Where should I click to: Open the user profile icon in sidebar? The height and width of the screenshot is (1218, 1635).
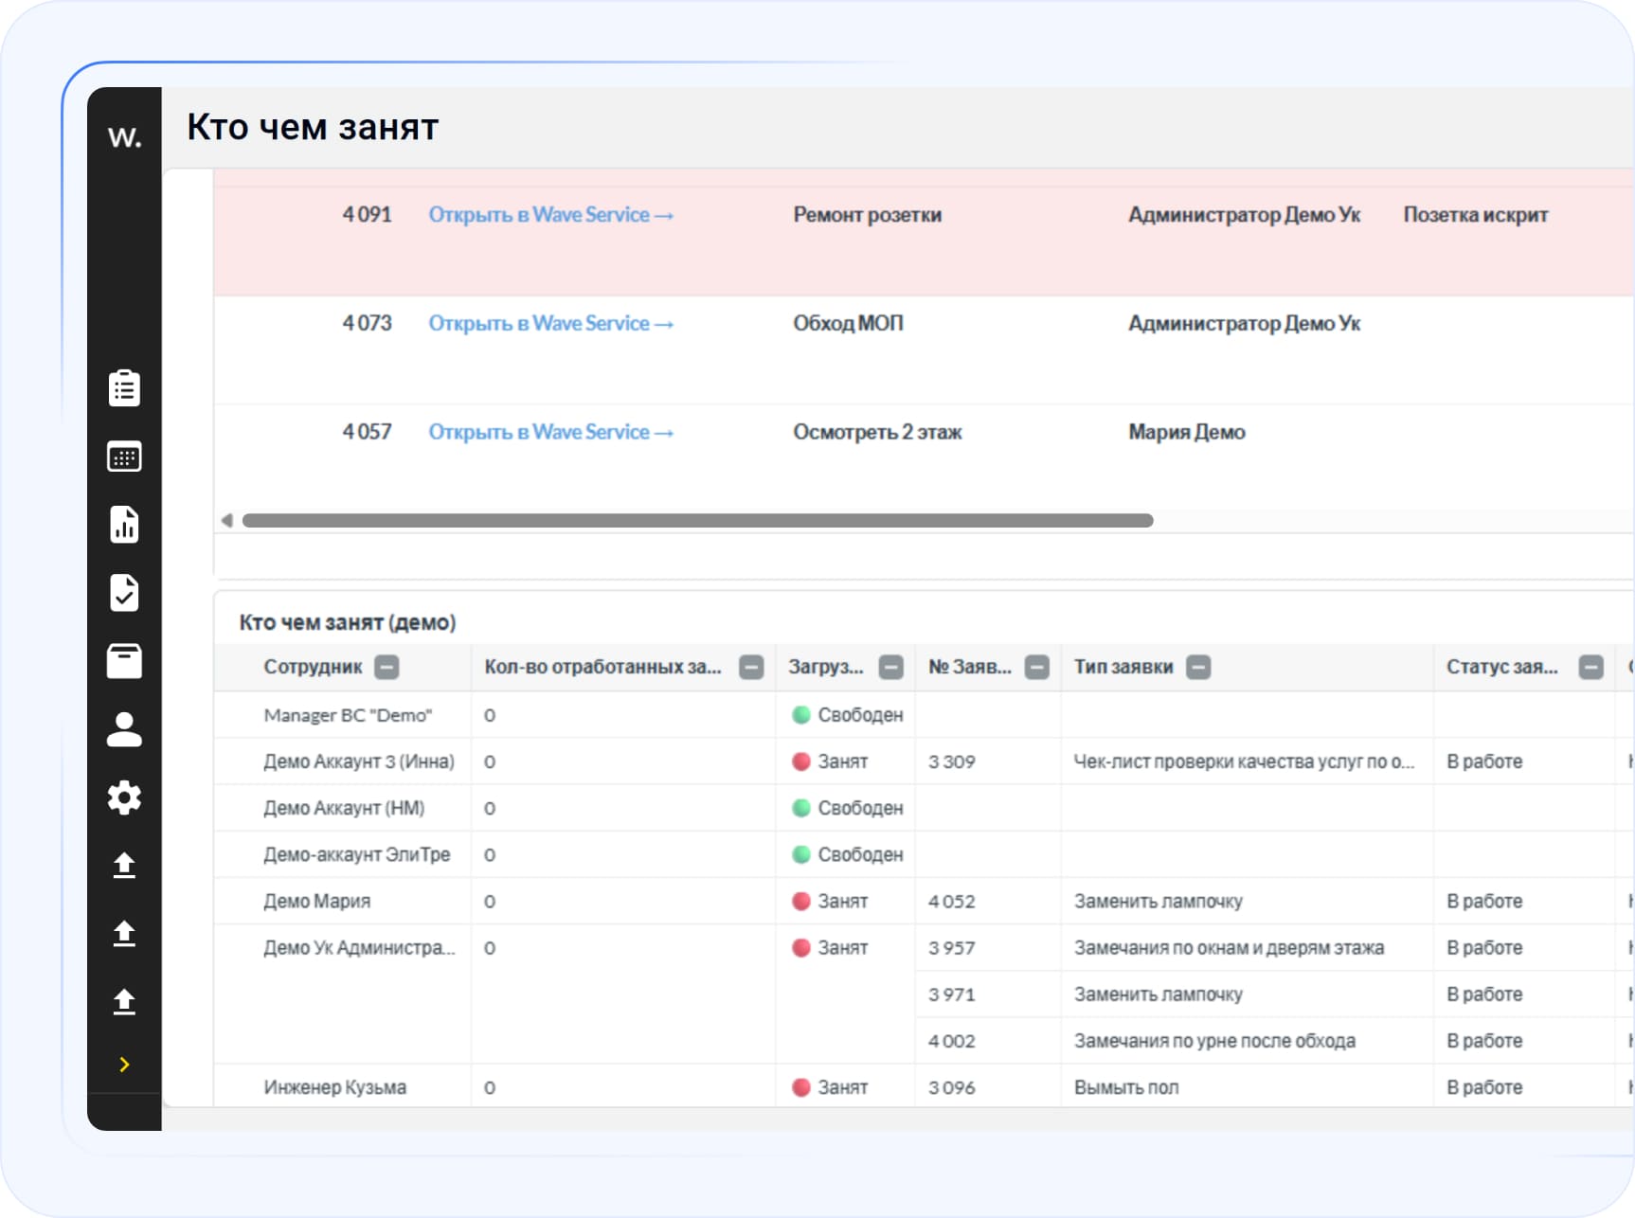pos(124,729)
